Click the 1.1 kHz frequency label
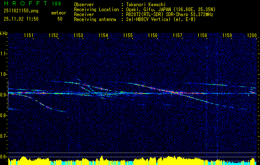 coord(3,54)
